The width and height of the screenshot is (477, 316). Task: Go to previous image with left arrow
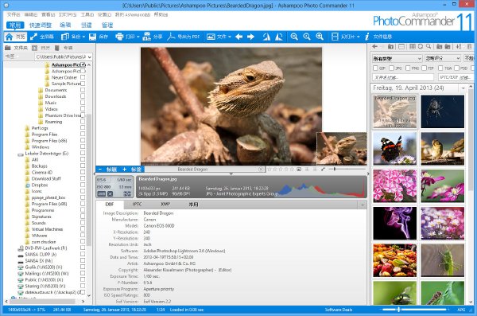tap(238, 37)
